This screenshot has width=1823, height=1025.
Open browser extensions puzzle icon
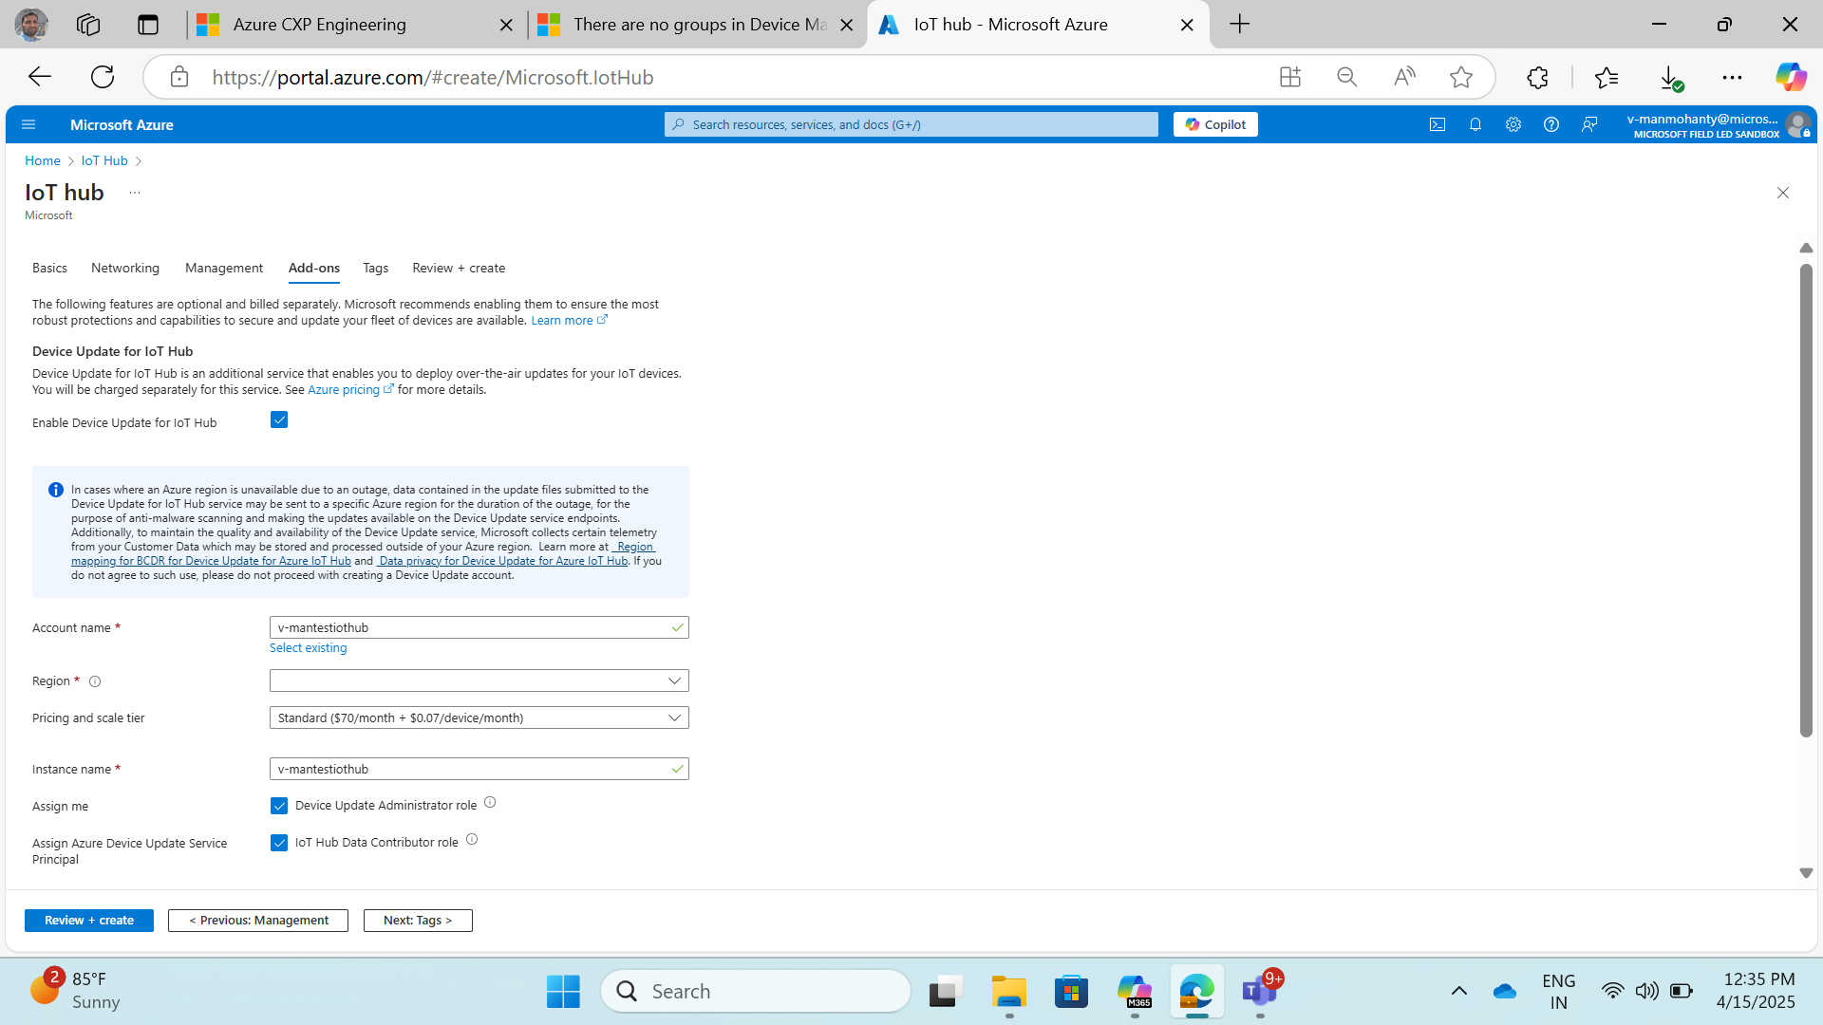pos(1538,77)
